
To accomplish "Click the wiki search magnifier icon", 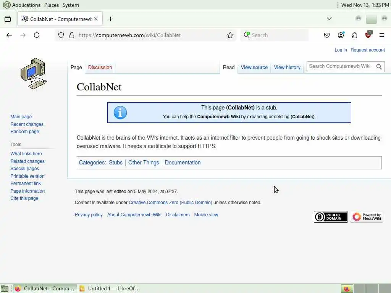I will [x=379, y=66].
